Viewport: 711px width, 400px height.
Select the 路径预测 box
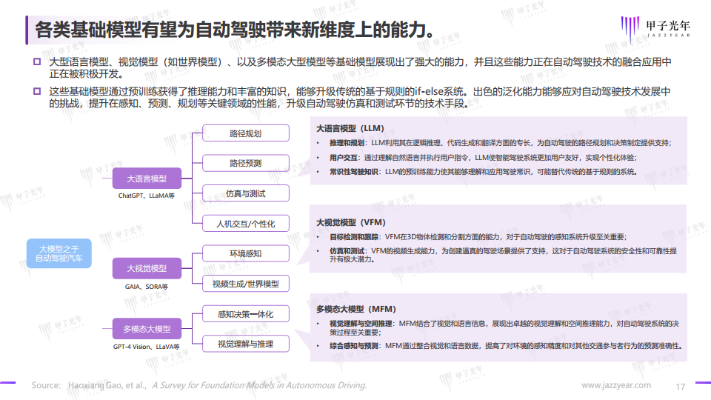click(245, 163)
